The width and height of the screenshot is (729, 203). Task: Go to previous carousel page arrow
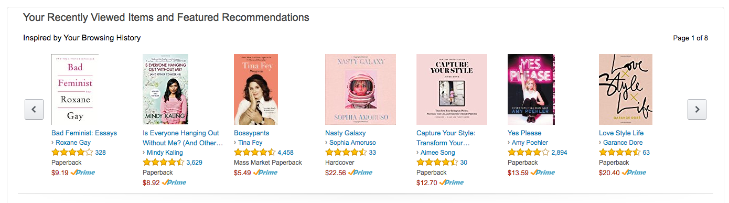(34, 109)
